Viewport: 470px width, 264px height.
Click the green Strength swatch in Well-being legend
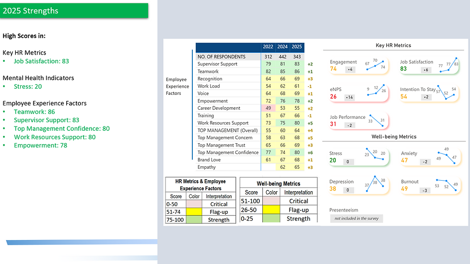[271, 218]
